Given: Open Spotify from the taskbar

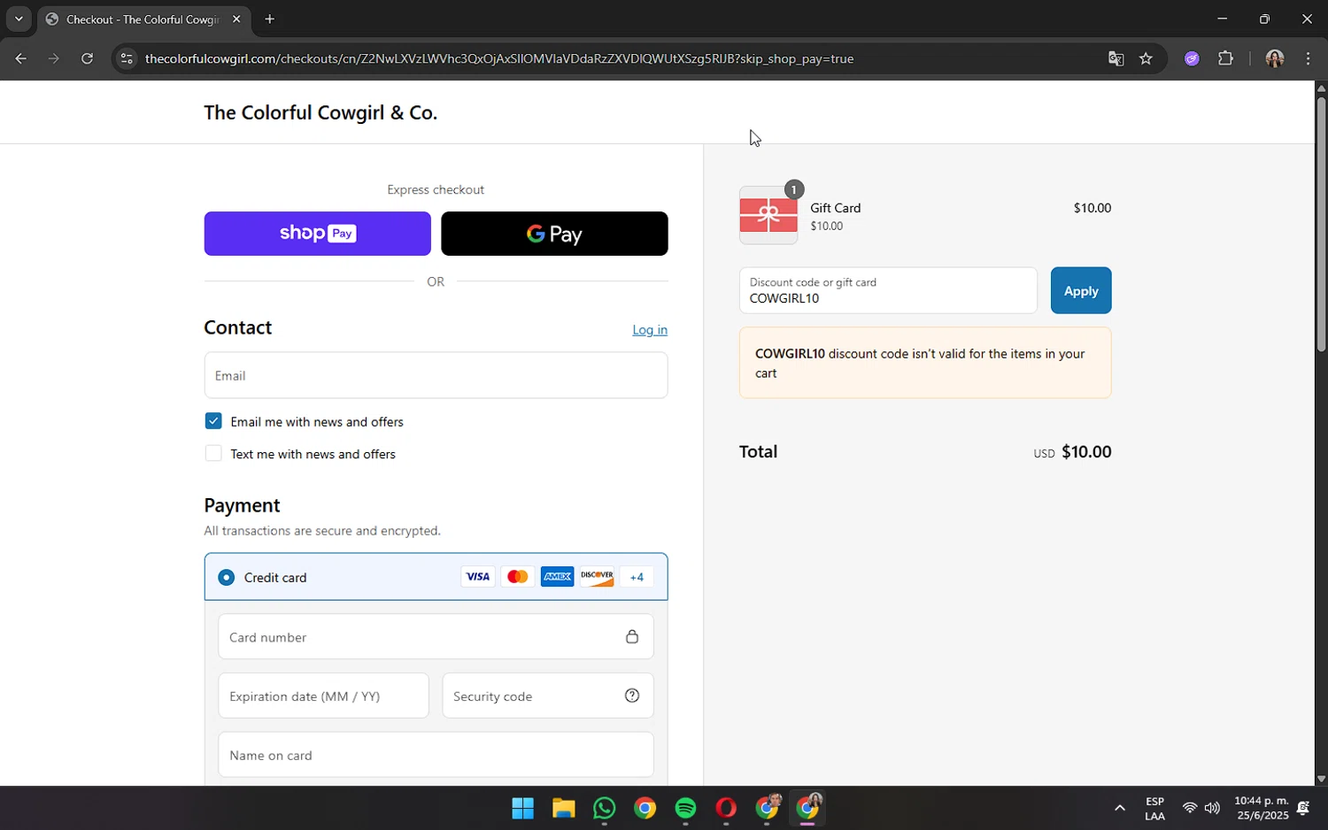Looking at the screenshot, I should pos(686,808).
